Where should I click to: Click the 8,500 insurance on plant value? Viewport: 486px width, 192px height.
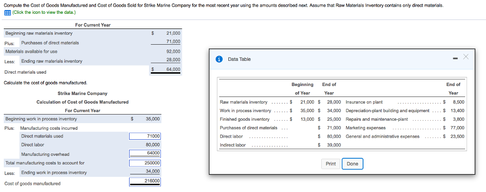459,102
